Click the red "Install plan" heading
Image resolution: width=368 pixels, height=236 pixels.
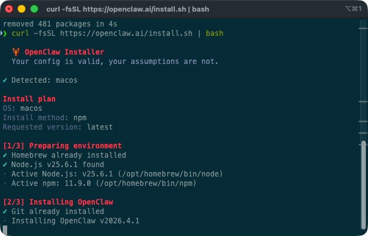(29, 99)
